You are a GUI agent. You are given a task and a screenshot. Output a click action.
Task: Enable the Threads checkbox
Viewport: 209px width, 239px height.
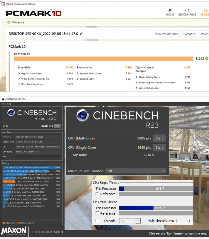click(97, 221)
